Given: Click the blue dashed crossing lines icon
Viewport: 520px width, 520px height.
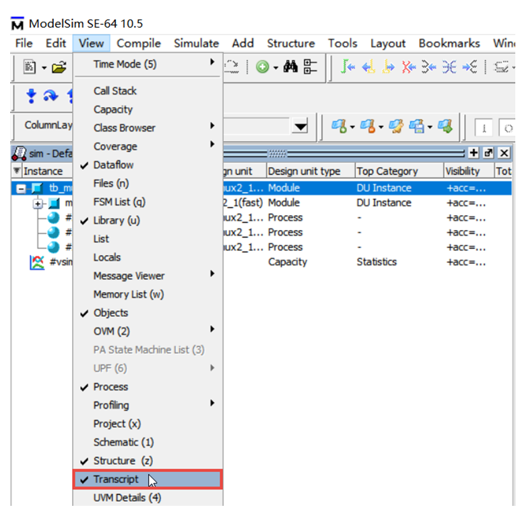Looking at the screenshot, I should 449,67.
